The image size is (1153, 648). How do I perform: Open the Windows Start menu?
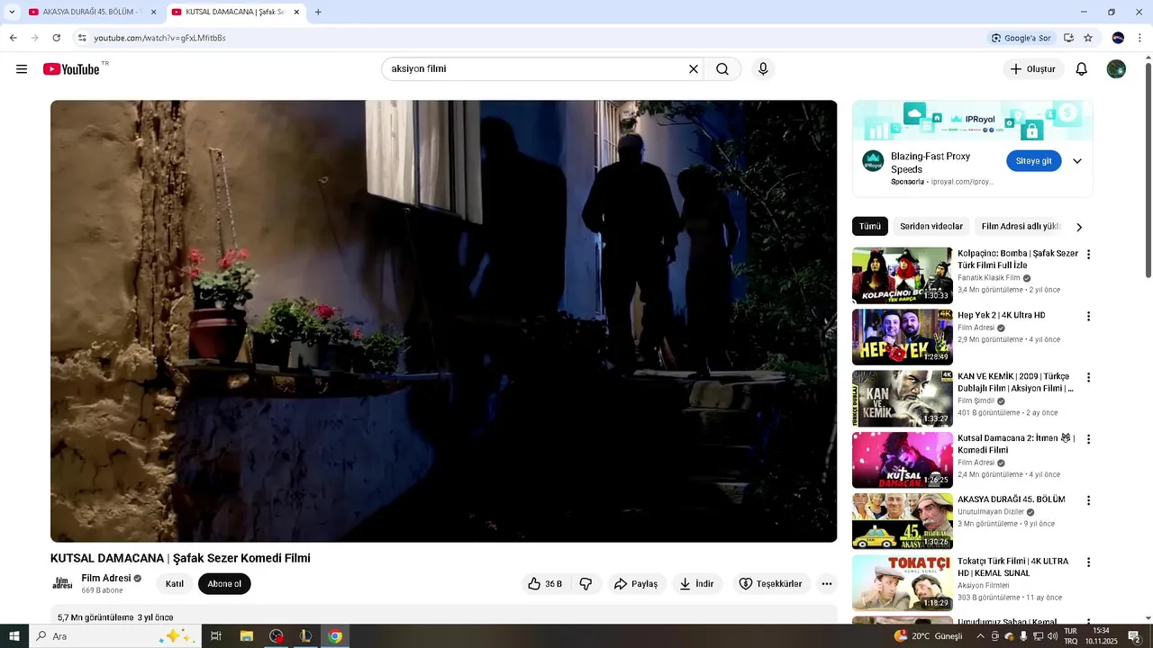click(x=14, y=636)
